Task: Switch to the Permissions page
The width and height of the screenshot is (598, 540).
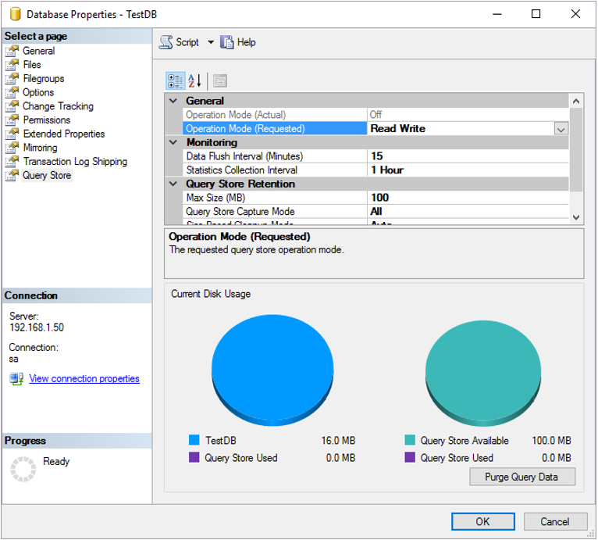Action: (x=47, y=120)
